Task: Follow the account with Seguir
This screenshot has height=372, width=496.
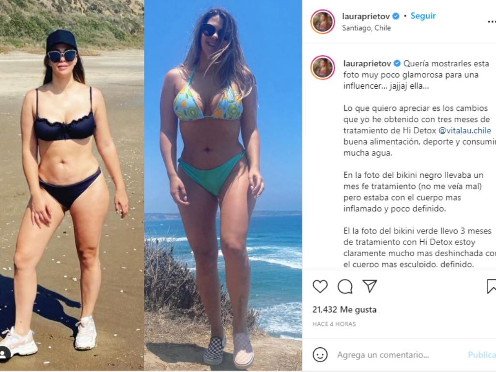Action: pos(423,16)
